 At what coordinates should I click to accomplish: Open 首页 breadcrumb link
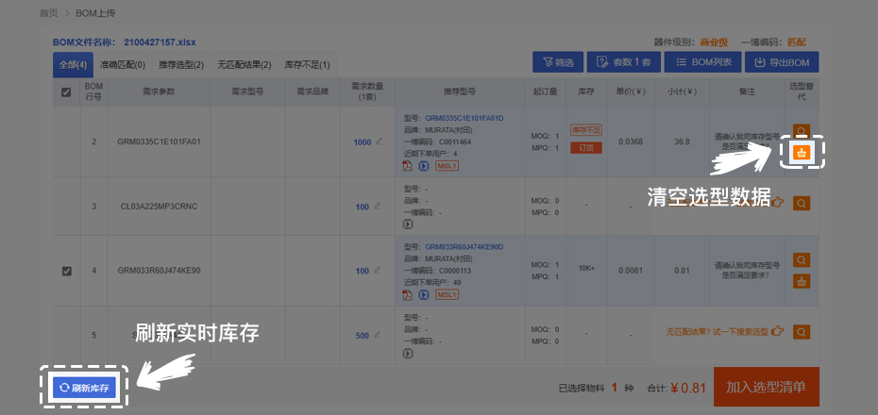48,13
